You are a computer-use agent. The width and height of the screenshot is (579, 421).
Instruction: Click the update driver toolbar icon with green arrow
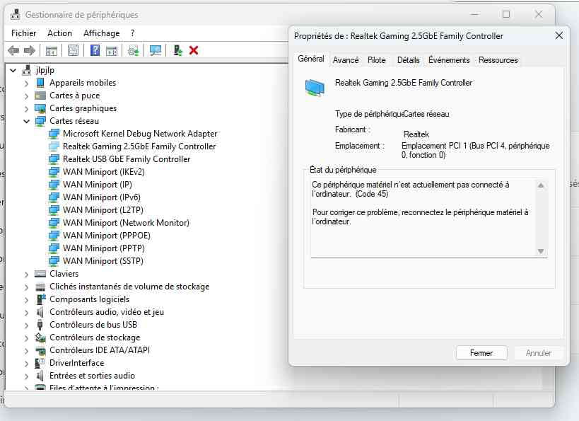point(178,50)
